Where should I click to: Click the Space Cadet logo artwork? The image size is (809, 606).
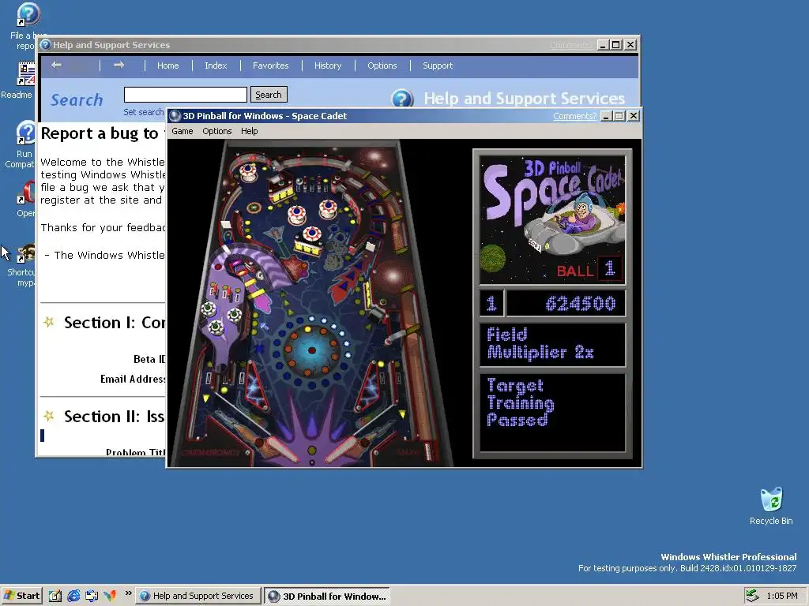point(552,220)
